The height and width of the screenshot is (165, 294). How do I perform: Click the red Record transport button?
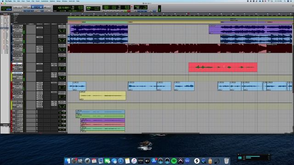(129, 11)
